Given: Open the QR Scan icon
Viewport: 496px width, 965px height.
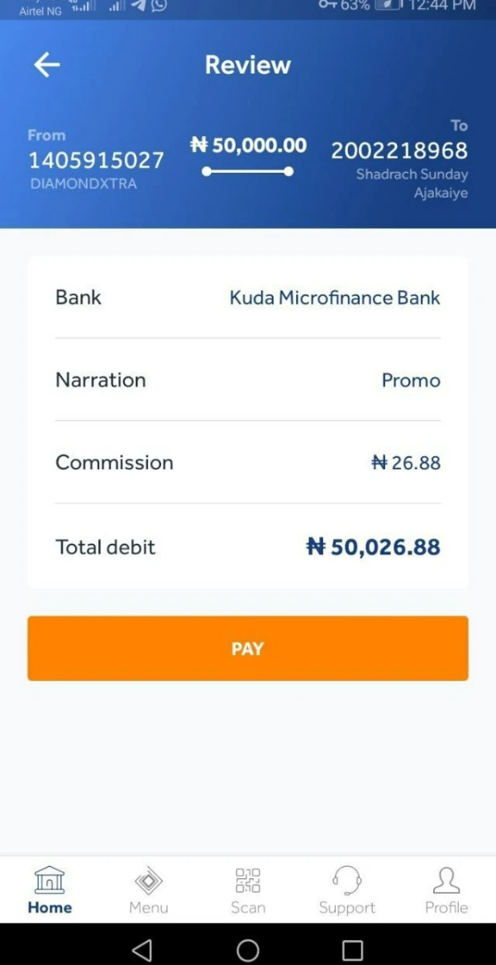Looking at the screenshot, I should (x=248, y=880).
